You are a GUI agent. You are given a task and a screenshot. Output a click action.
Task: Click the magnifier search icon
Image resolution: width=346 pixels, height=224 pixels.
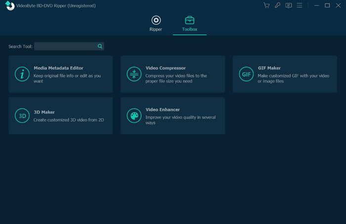(100, 46)
